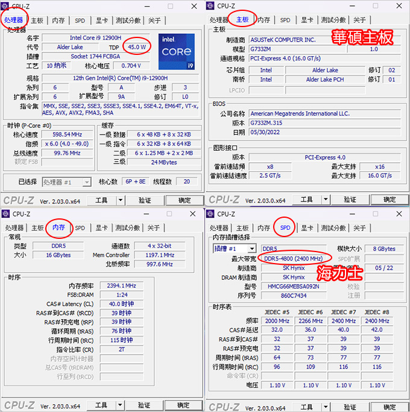This screenshot has width=410, height=412.
Task: Select 内存 tab in the mainboard window
Action: (263, 20)
